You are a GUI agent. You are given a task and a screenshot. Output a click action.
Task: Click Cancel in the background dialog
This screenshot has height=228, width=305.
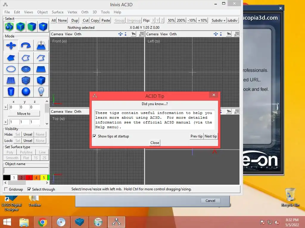211,201
